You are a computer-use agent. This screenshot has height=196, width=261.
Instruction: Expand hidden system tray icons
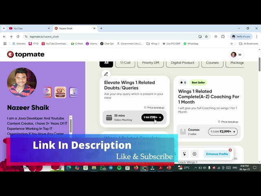196,168
